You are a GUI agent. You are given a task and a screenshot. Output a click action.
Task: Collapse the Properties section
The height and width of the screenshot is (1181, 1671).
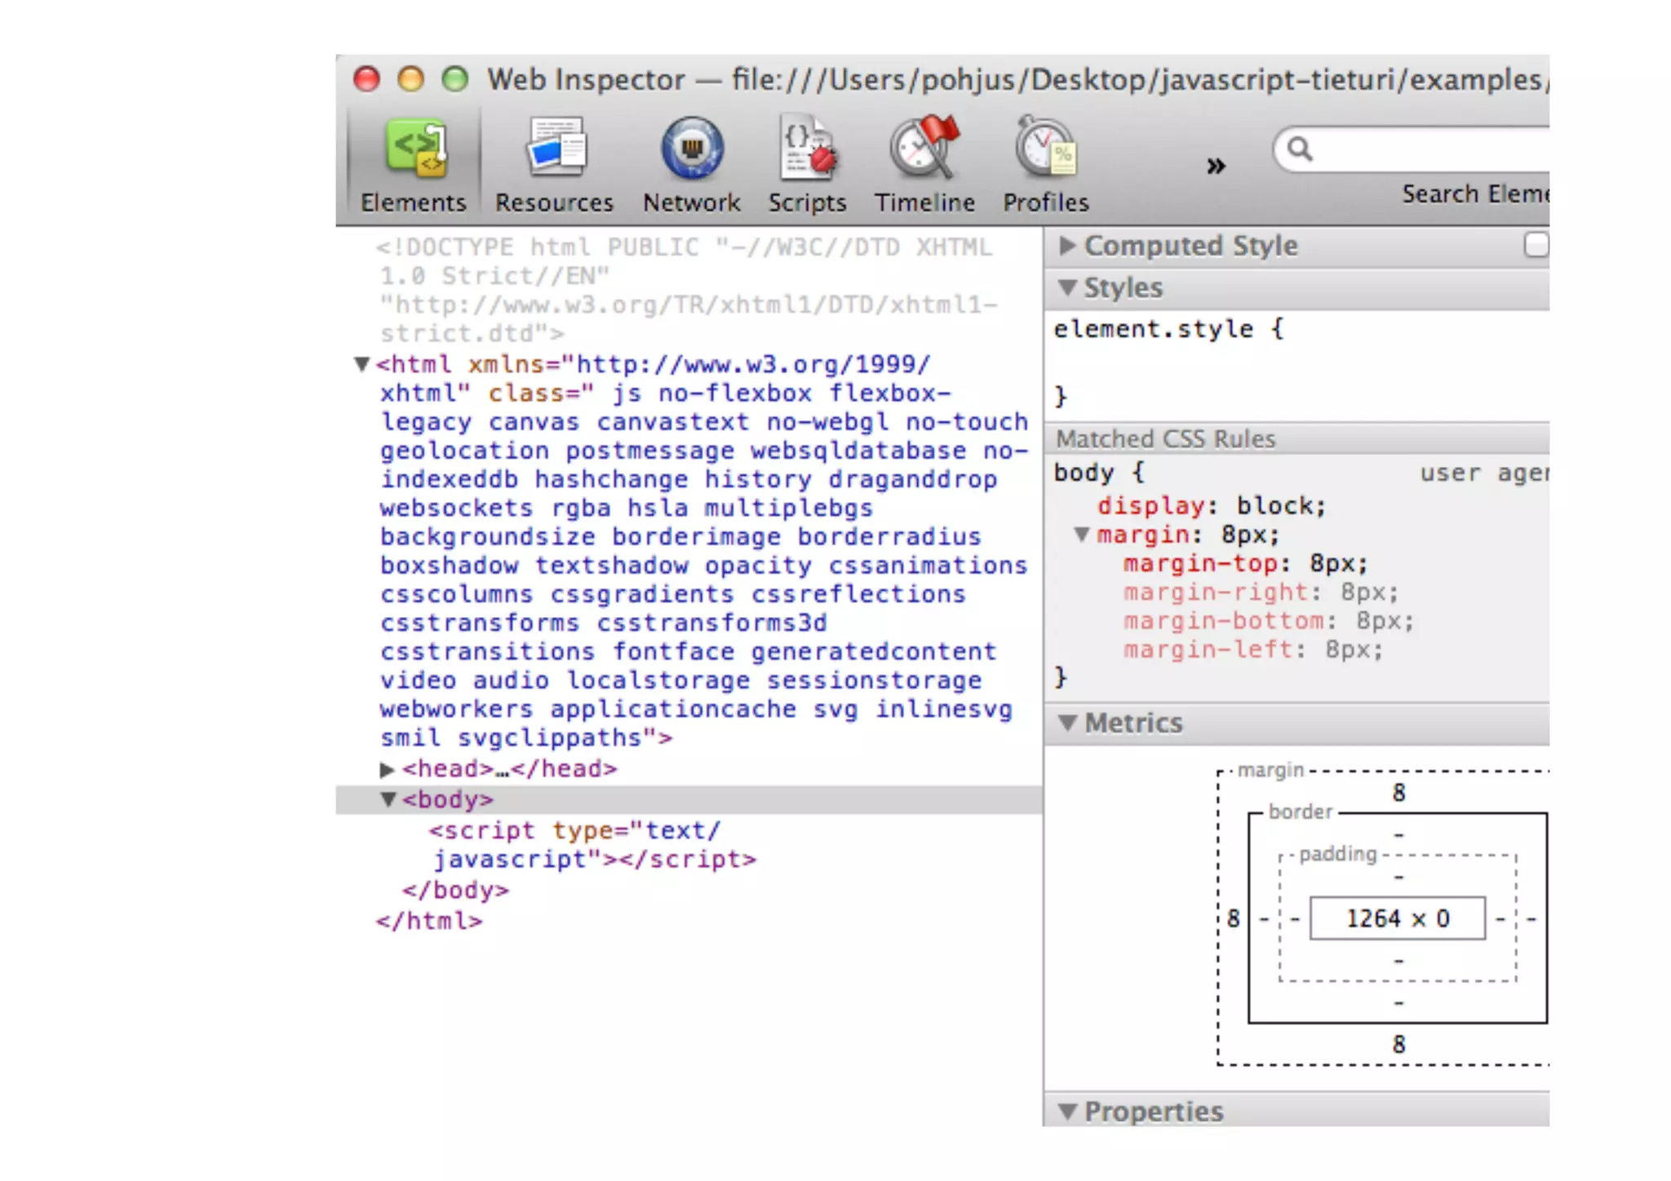click(1066, 1111)
